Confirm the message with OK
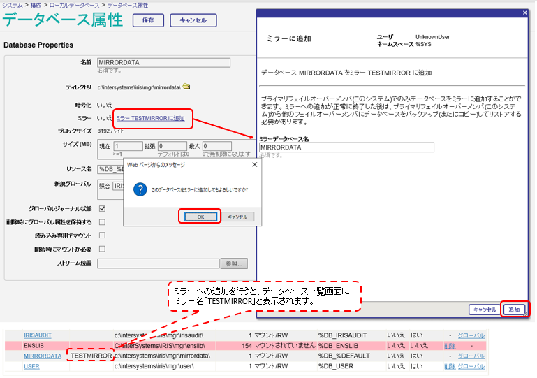537x378 pixels. 199,217
